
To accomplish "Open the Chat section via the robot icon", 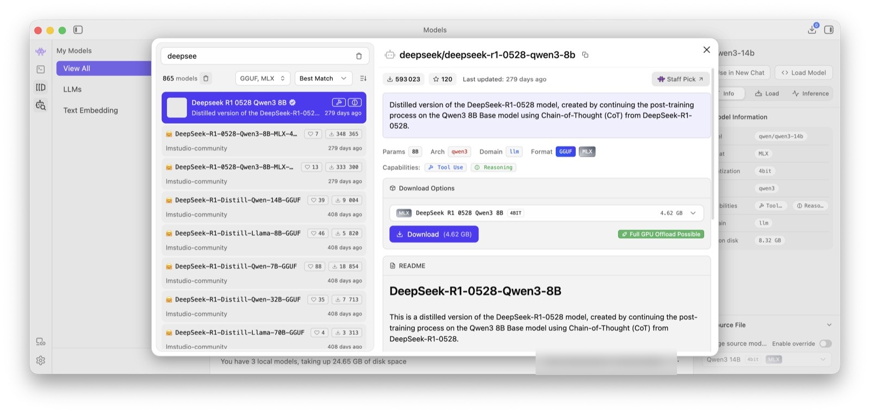I will click(41, 51).
